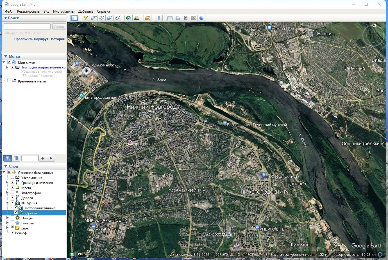Click the ТРК «Фантастика» shopping marker
This screenshot has height=260, width=388.
coord(264,175)
